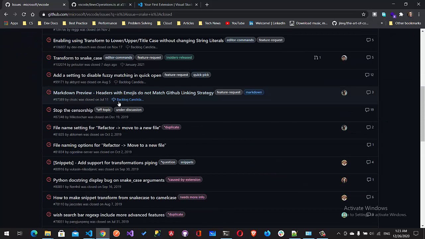Viewport: 425px width, 239px height.
Task: Open the Performance bookmarks folder
Action: pyautogui.click(x=104, y=23)
